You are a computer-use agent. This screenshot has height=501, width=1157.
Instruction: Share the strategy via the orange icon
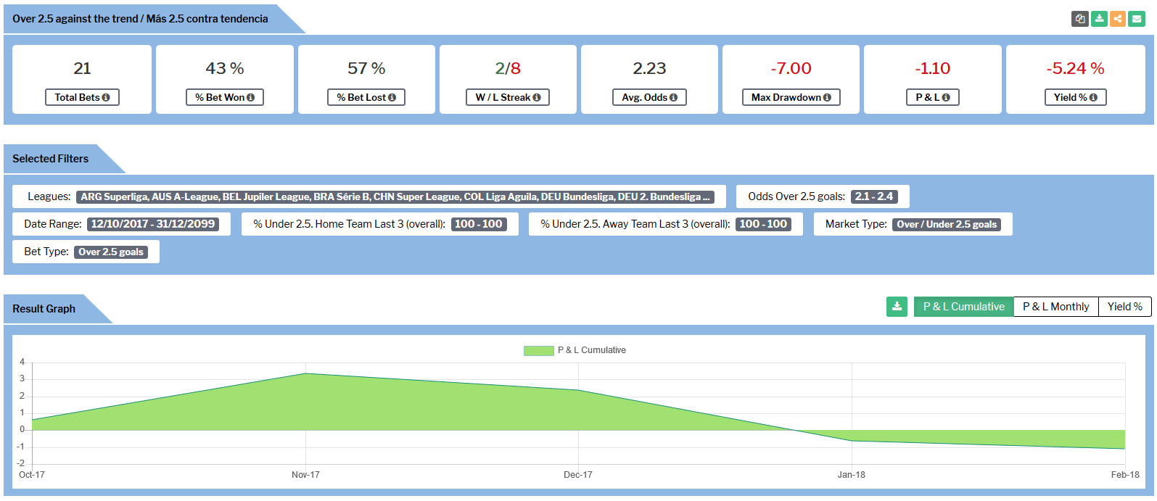[1118, 19]
